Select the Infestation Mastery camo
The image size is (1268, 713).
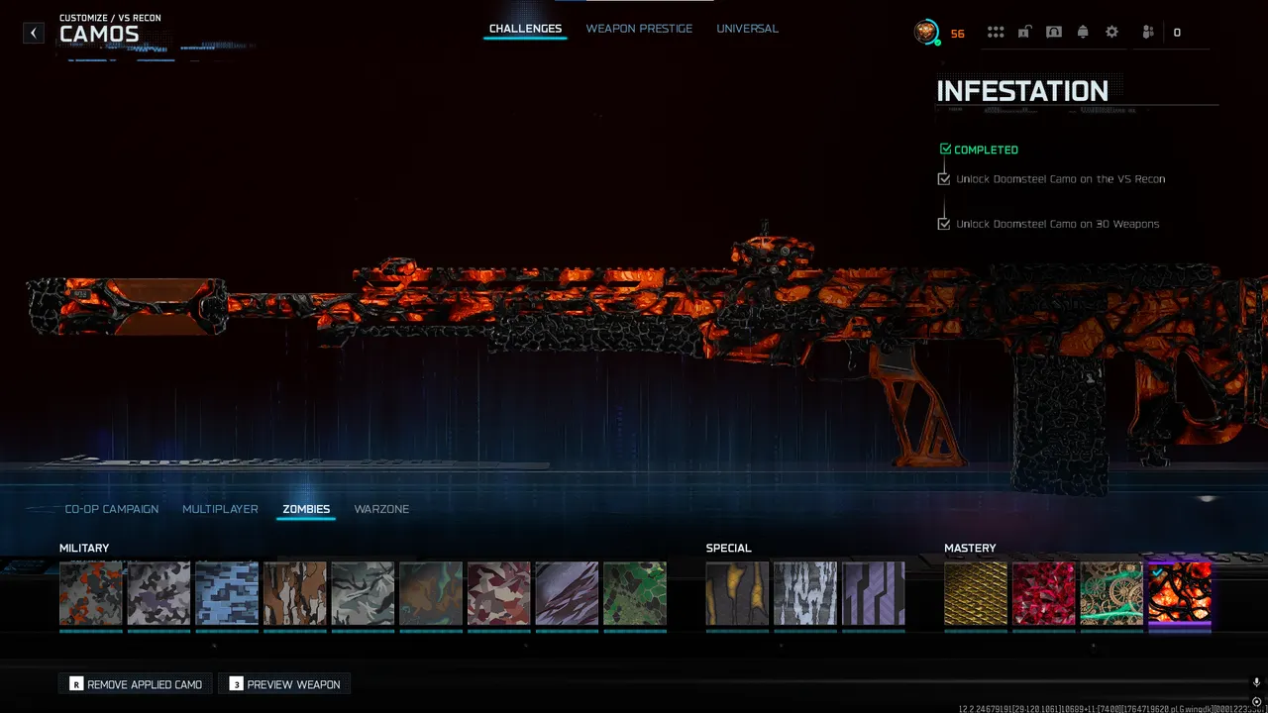(x=1179, y=594)
